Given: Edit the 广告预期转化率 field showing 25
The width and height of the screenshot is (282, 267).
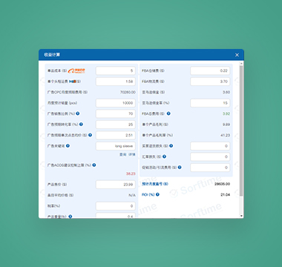Looking at the screenshot, I should pyautogui.click(x=116, y=125).
